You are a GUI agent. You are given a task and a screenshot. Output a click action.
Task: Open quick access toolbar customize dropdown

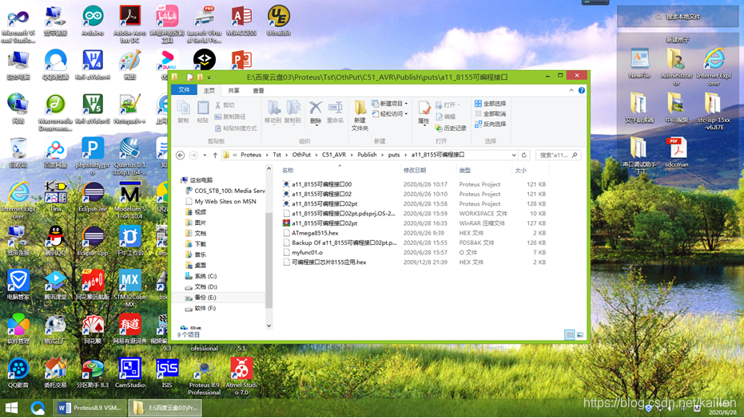209,77
